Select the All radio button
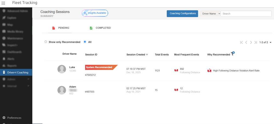 (x=85, y=42)
